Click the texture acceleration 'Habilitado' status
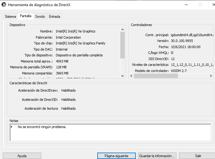This screenshot has width=215, height=159. 69,108
